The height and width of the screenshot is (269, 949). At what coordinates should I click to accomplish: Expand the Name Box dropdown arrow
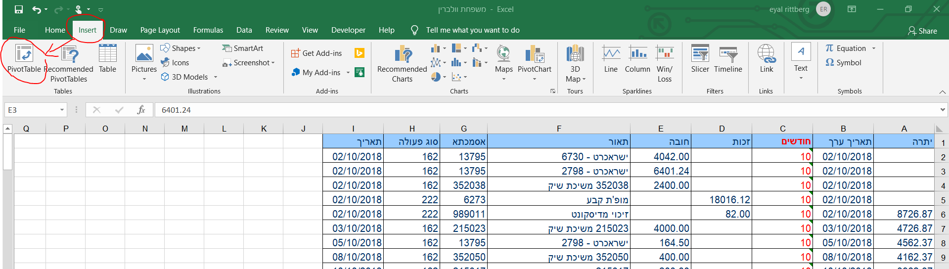point(62,110)
